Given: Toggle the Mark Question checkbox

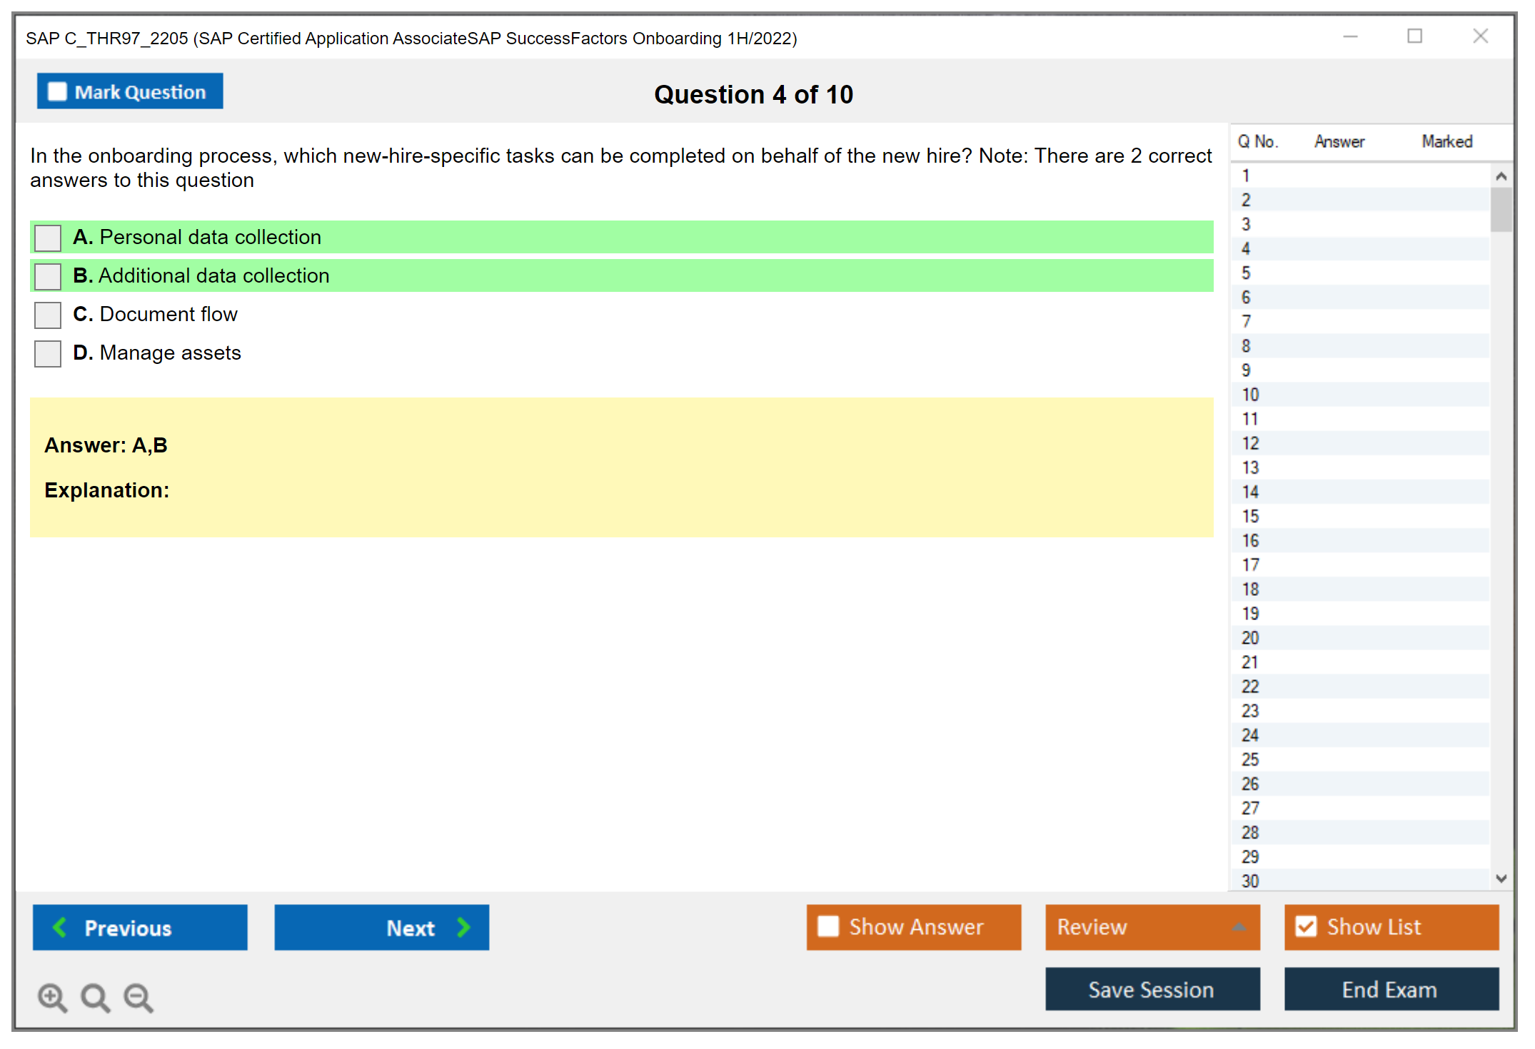Looking at the screenshot, I should pos(57,91).
